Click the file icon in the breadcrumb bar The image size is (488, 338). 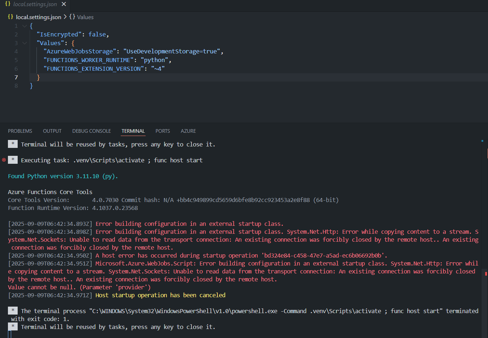pyautogui.click(x=10, y=17)
